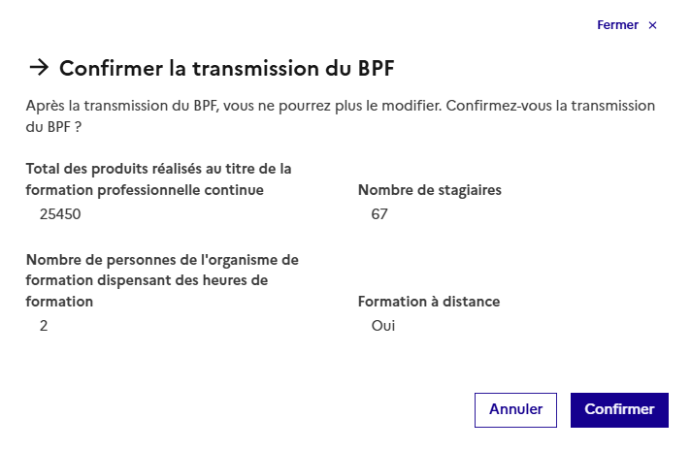Click the Fermer link text
This screenshot has height=450, width=691.
coord(617,25)
